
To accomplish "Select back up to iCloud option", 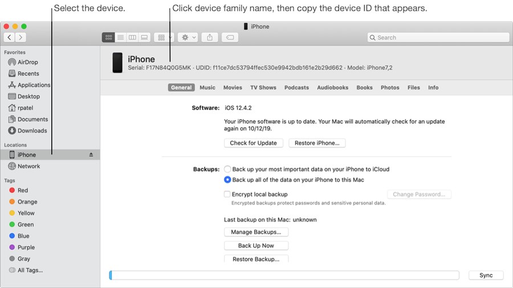I will click(227, 169).
